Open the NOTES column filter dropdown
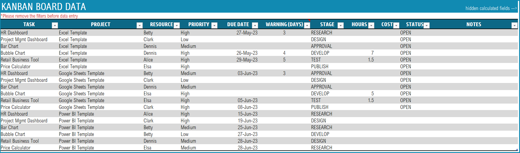The height and width of the screenshot is (153, 520). click(514, 25)
